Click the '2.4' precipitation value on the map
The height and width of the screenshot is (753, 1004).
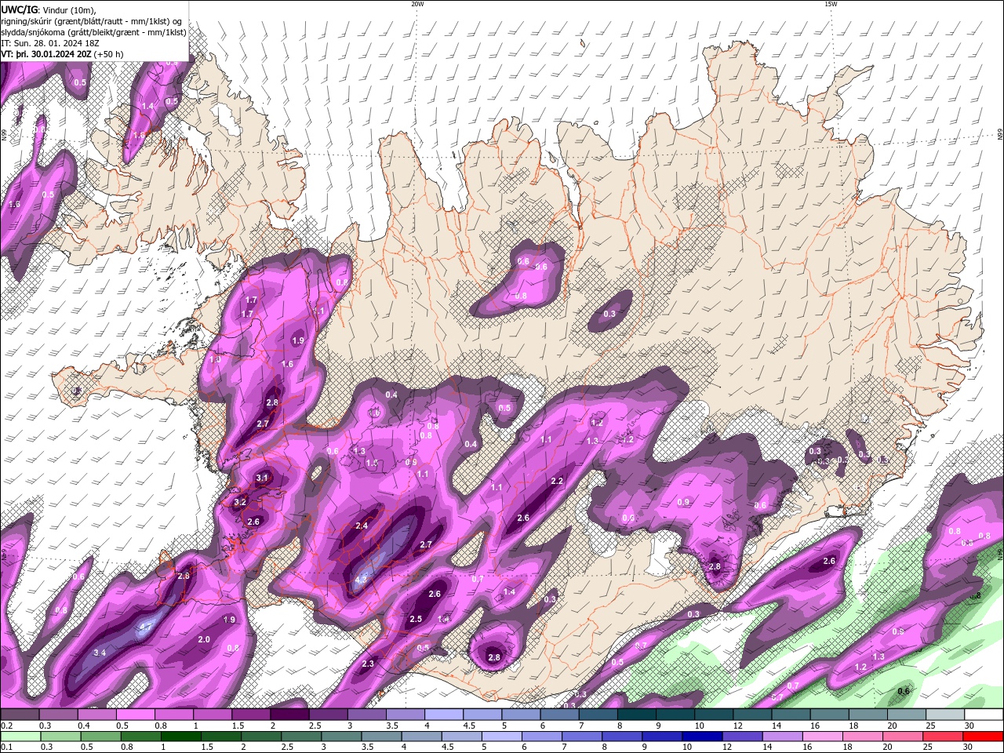[x=362, y=526]
